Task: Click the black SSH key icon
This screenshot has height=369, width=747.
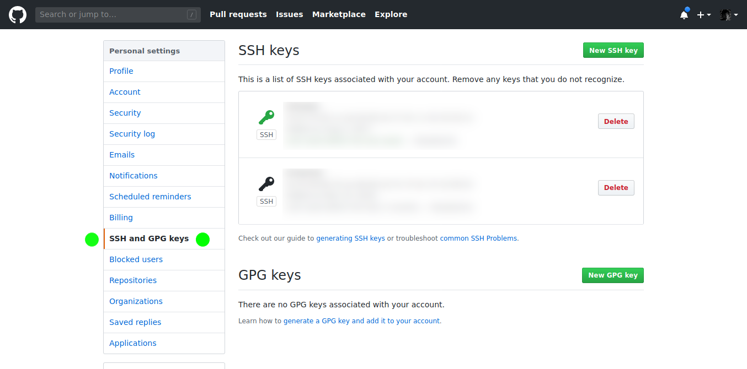Action: [266, 183]
